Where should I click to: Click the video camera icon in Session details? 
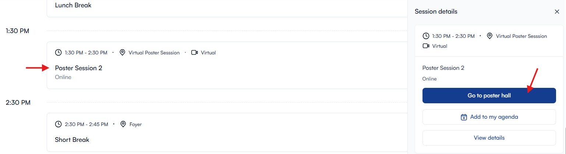[x=426, y=46]
